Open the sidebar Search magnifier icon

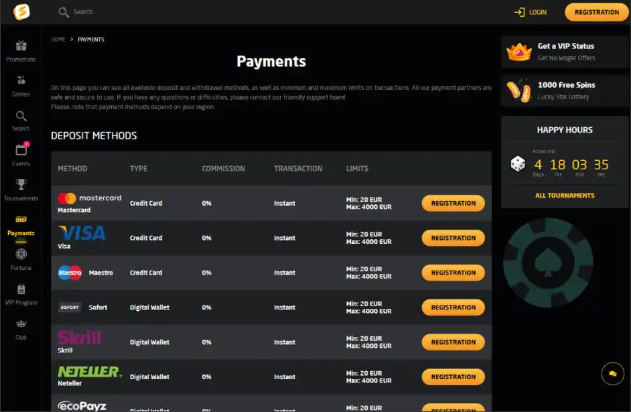coord(21,117)
